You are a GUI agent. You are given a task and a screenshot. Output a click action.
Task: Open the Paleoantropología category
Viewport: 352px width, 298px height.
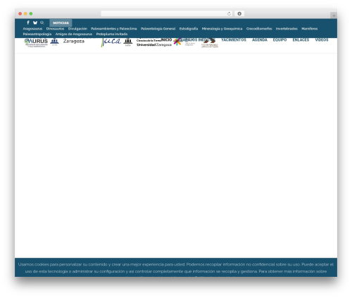click(37, 34)
